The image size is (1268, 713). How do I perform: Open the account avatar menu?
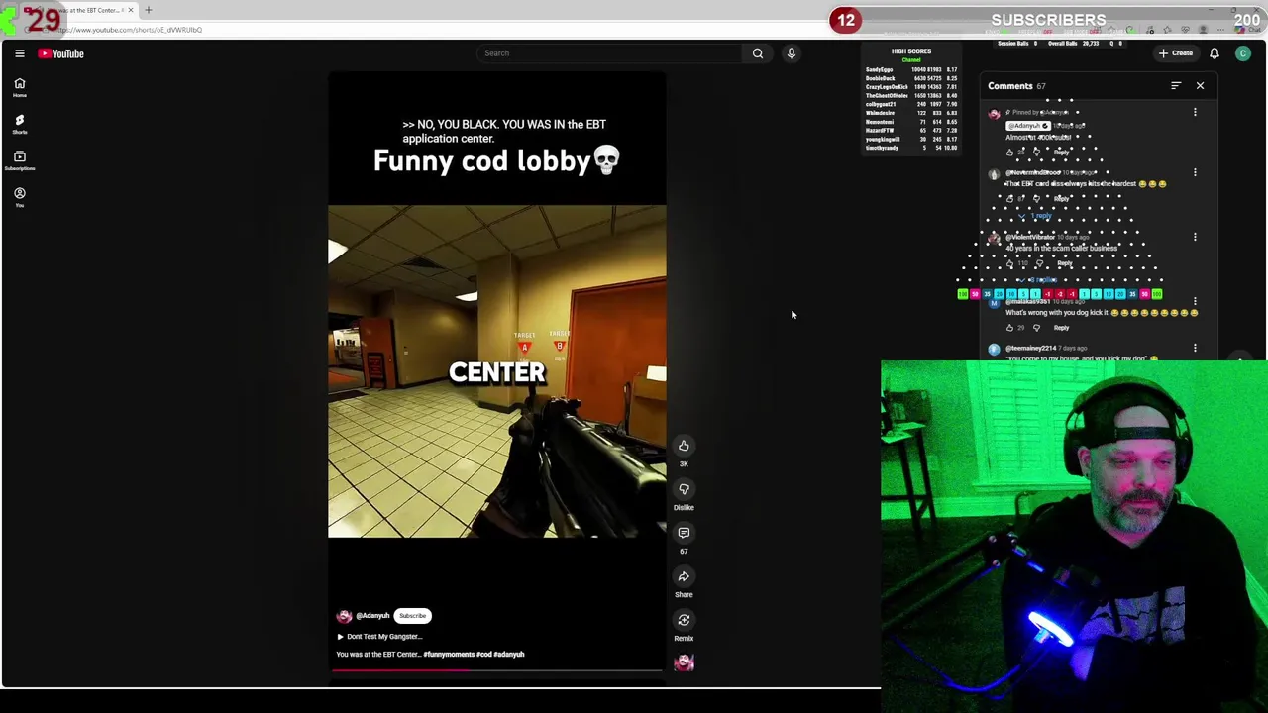coord(1243,53)
